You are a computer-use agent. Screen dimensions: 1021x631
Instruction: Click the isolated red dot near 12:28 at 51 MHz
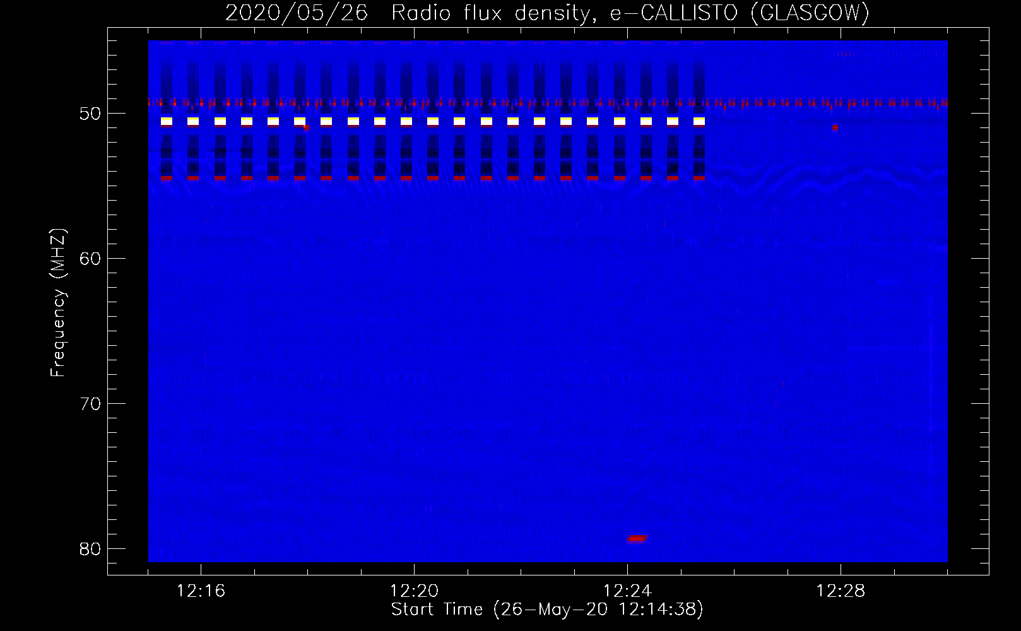click(x=835, y=127)
